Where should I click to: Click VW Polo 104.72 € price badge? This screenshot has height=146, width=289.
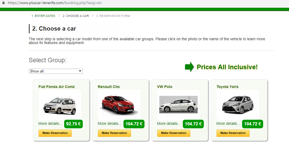pyautogui.click(x=193, y=124)
